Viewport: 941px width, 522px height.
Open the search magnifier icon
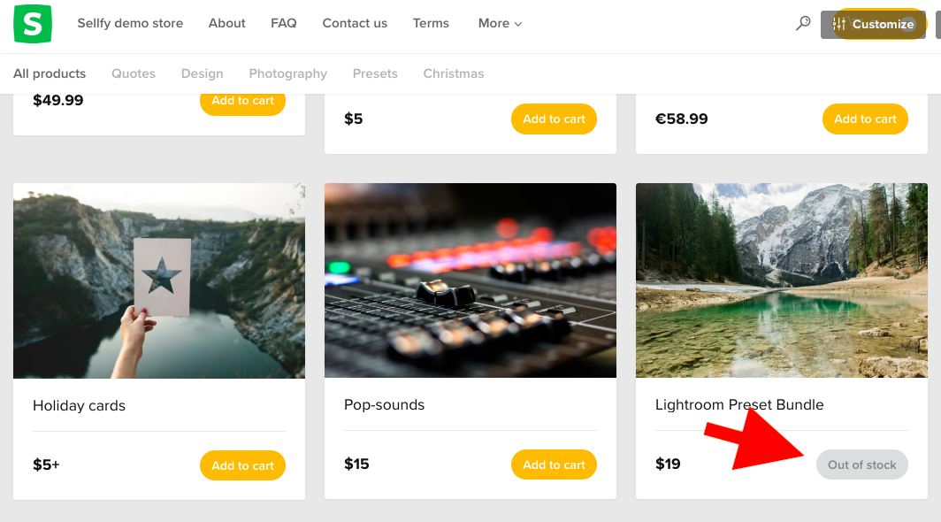pos(803,23)
